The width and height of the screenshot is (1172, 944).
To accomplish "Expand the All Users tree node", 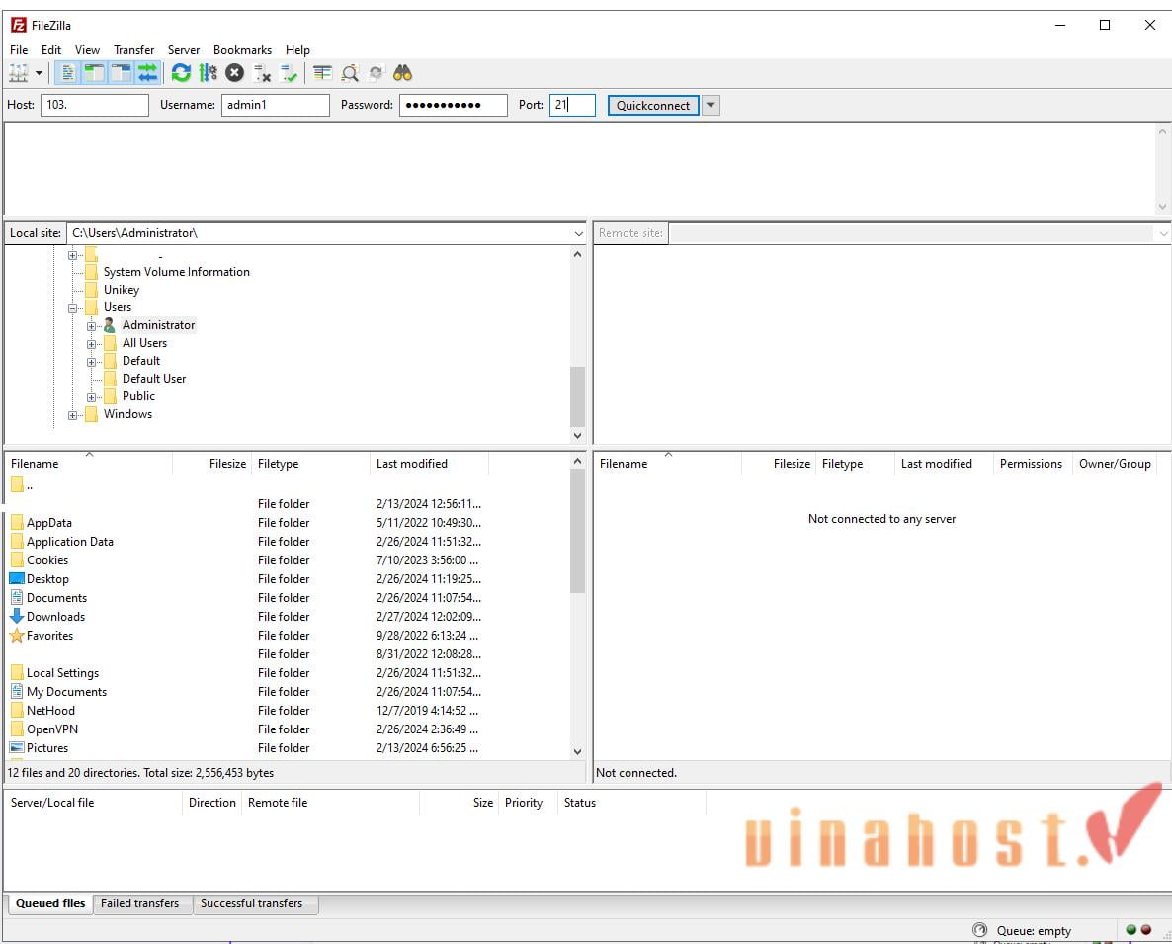I will [x=91, y=344].
